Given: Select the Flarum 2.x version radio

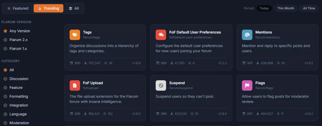Looking at the screenshot, I should coord(5,40).
